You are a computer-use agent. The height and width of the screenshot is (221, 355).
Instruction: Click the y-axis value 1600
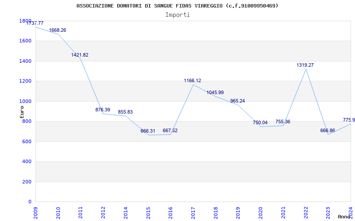(25, 41)
